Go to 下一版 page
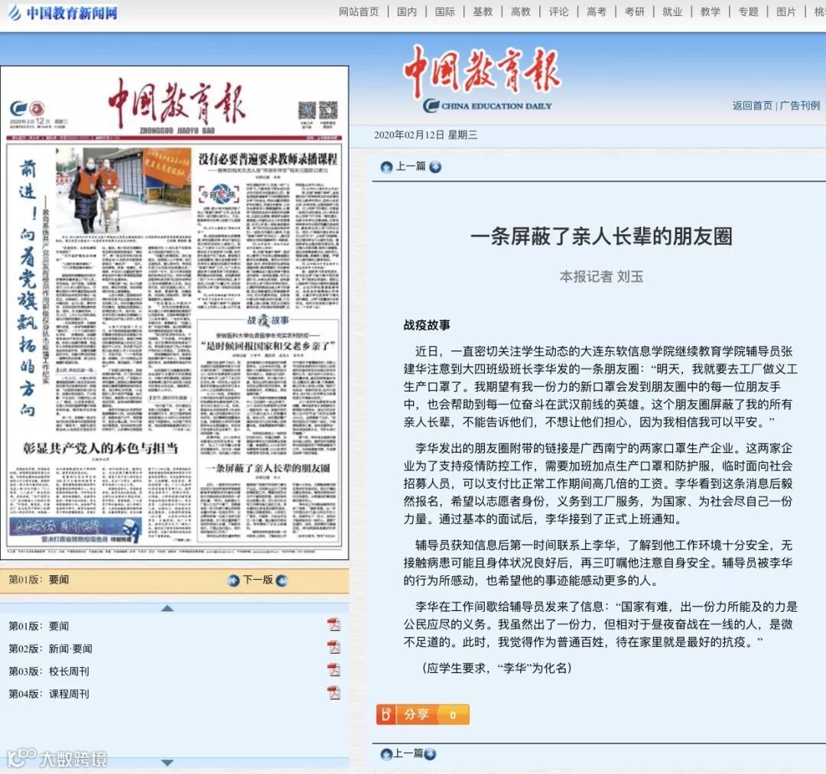The height and width of the screenshot is (774, 826). (258, 580)
